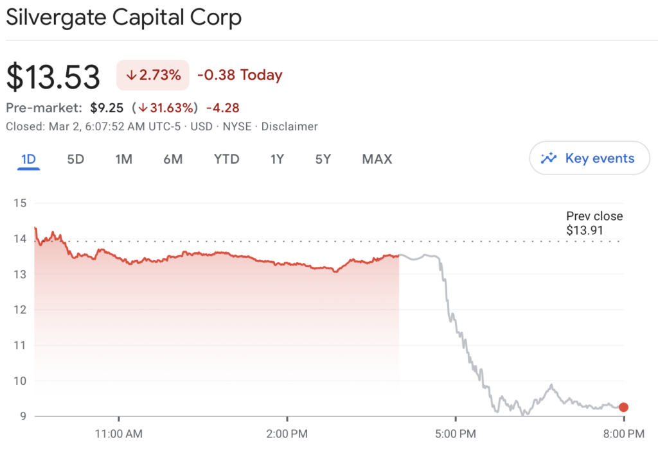Click the 11:00 AM axis marker

(x=119, y=434)
